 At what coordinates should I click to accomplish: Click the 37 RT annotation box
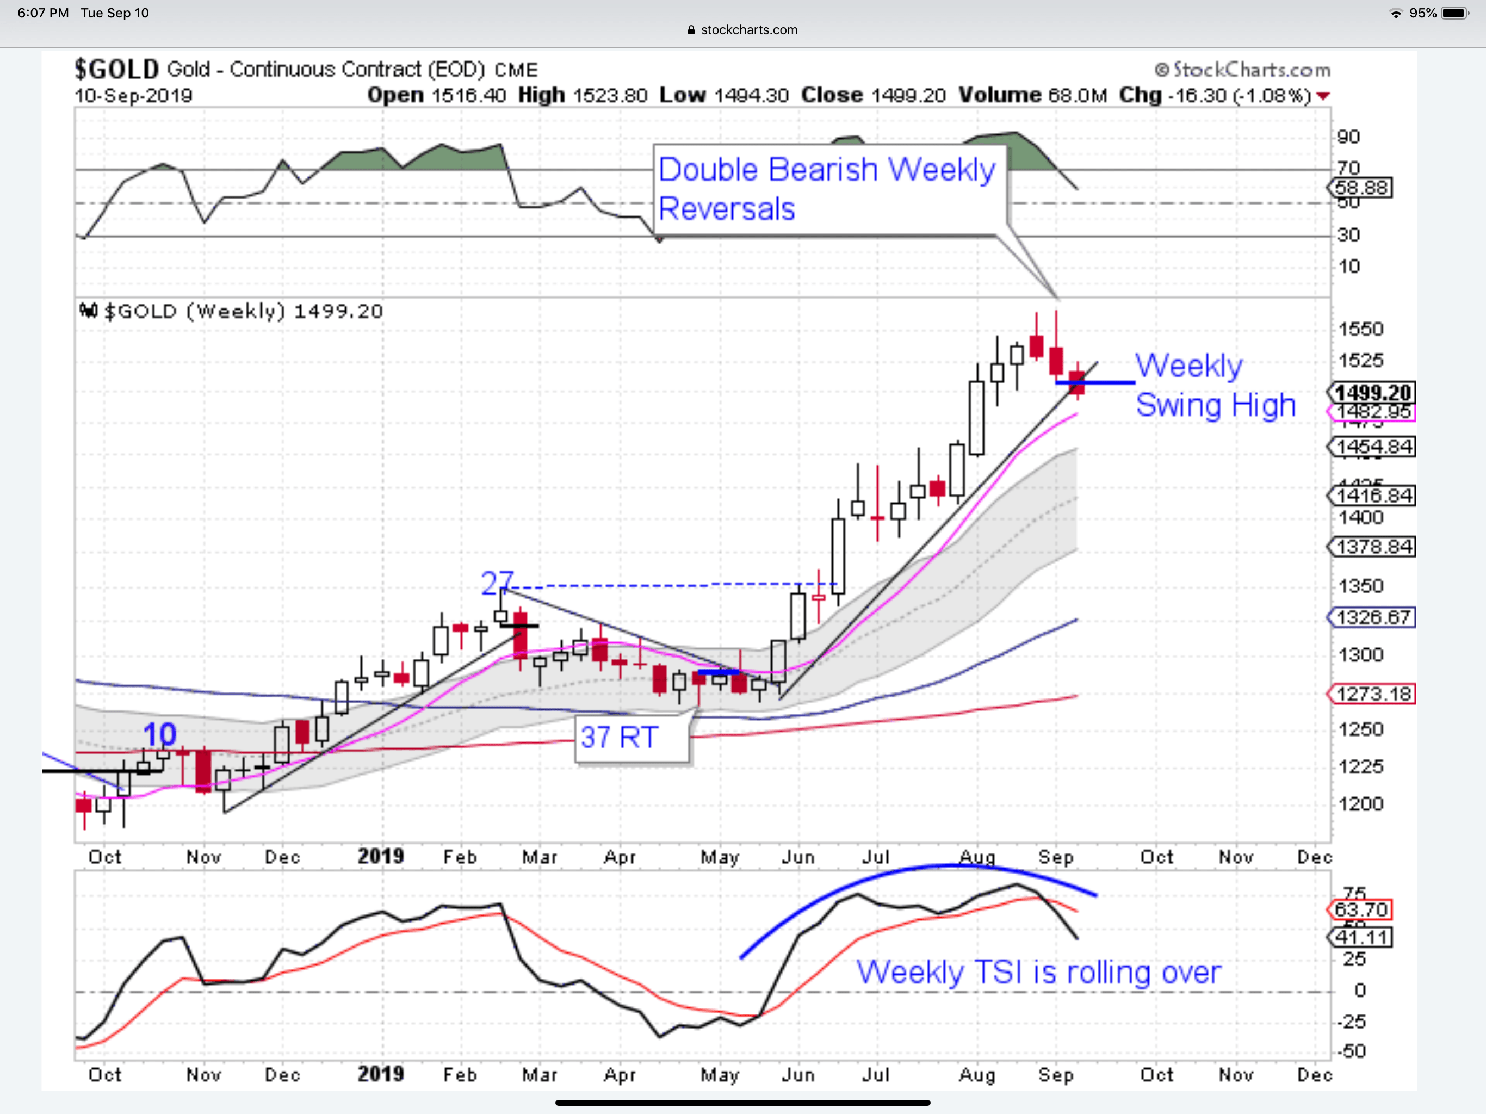tap(631, 738)
